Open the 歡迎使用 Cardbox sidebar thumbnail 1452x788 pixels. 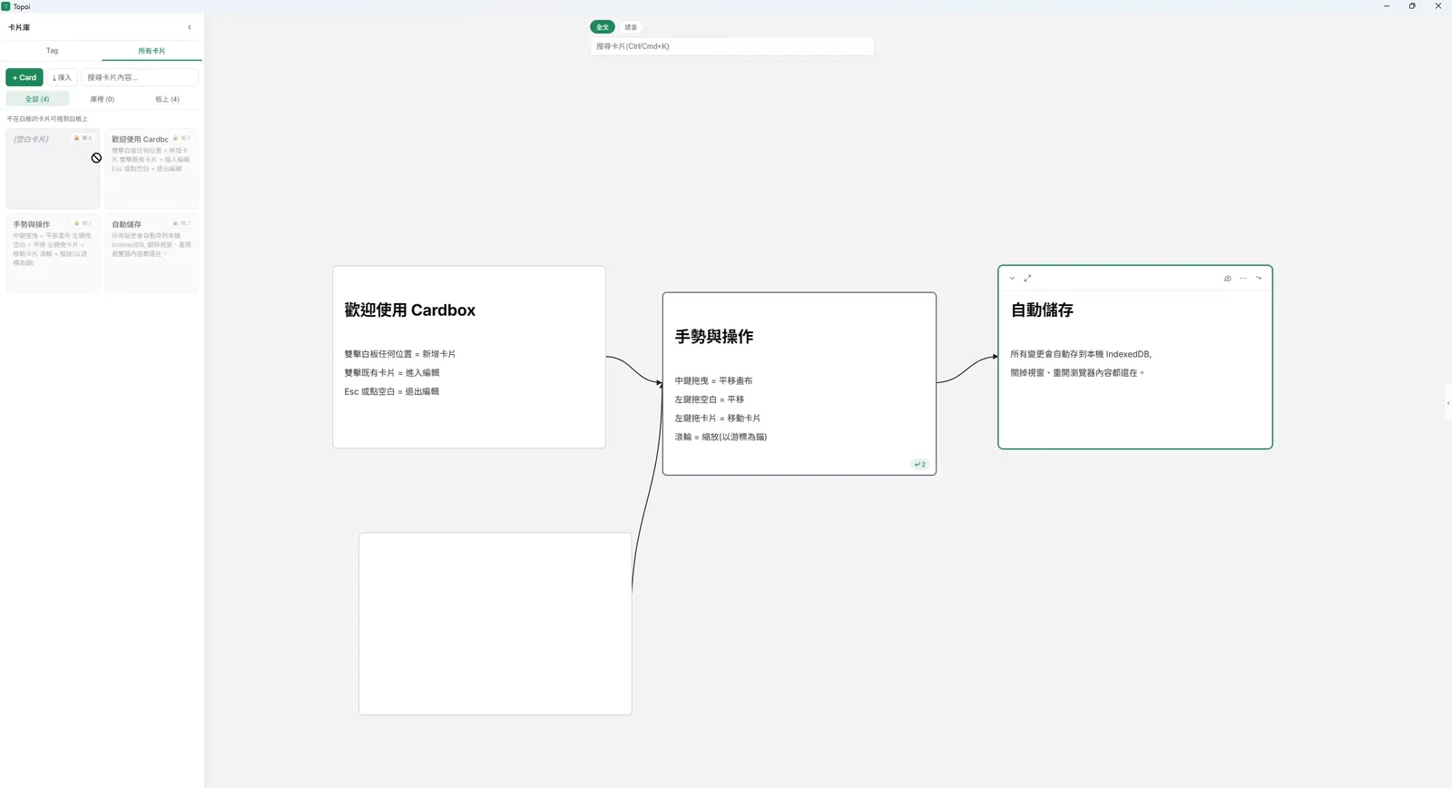pos(152,169)
